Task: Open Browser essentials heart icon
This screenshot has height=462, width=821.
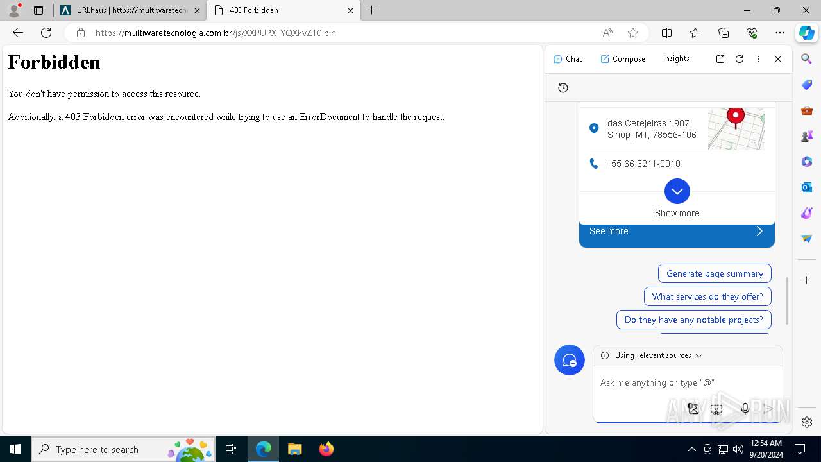Action: [752, 33]
